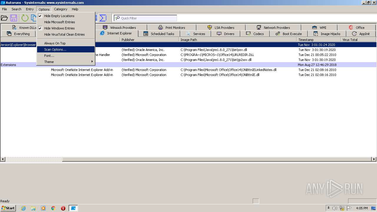Sort by the Image Path column header
The width and height of the screenshot is (377, 212).
238,40
